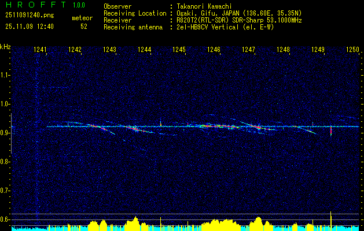Image resolution: width=364 pixels, height=231 pixels.
Task: Select the 2el-HB9CV Vertical antenna text
Action: 225,27
